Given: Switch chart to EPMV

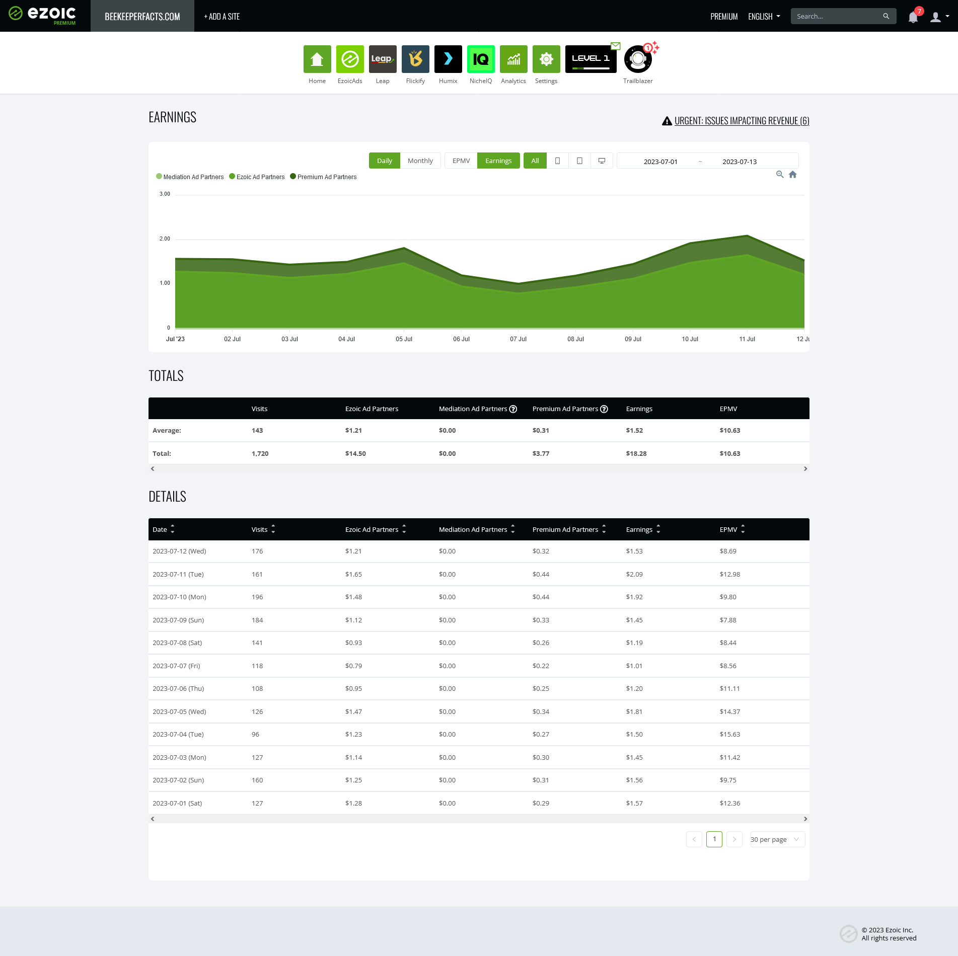Looking at the screenshot, I should coord(461,161).
